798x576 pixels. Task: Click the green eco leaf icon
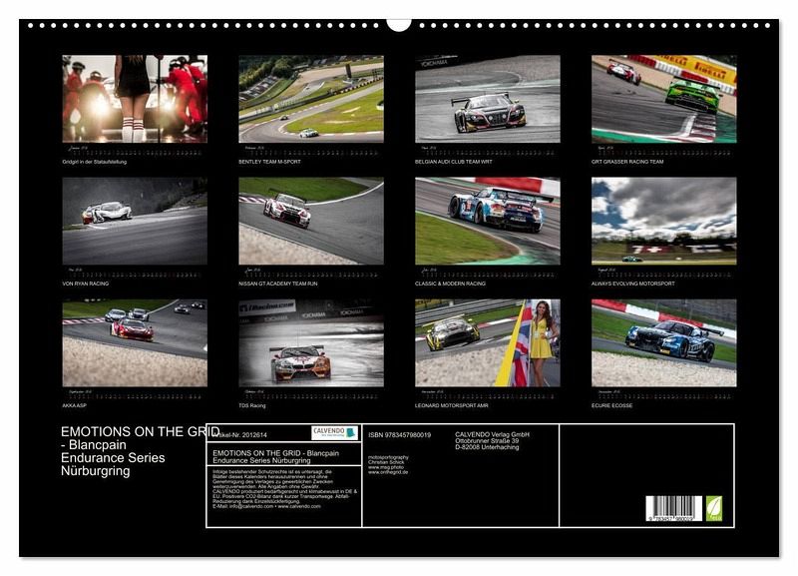point(714,509)
